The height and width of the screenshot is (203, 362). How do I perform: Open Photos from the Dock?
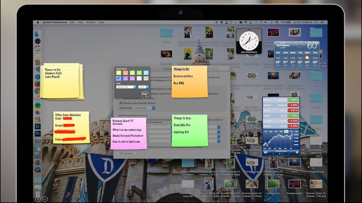click(38, 112)
